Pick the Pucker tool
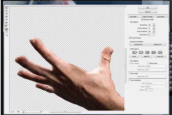Screen dimensions: 172x115 [x=7, y=17]
